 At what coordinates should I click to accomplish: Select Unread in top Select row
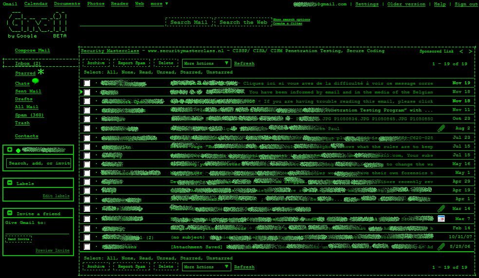[x=166, y=73]
